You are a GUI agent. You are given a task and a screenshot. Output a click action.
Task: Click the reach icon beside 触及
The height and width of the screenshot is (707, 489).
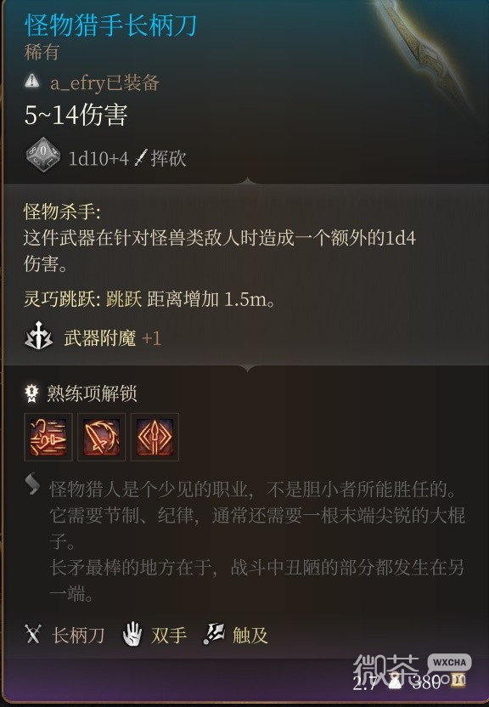point(214,634)
